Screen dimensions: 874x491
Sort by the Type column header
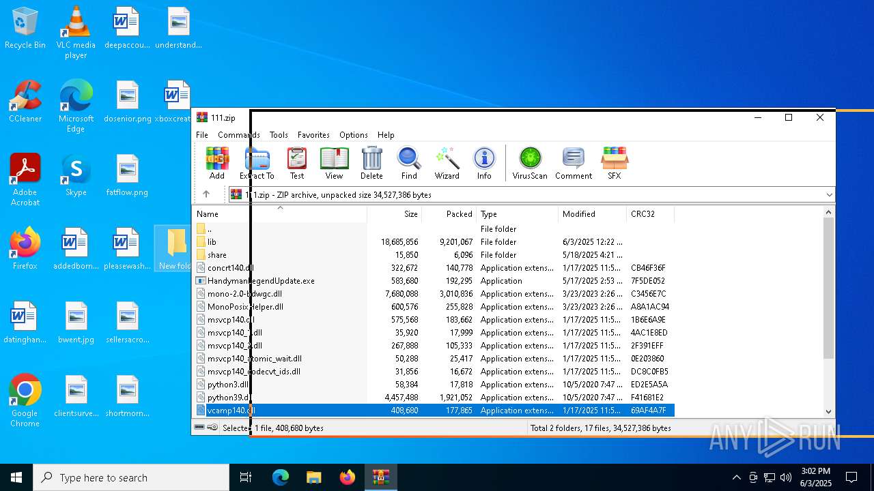click(517, 214)
